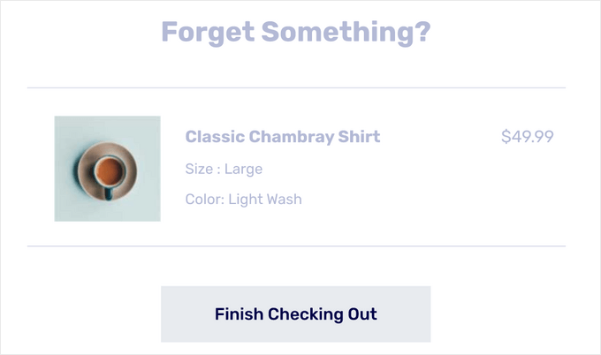Click the coffee cup product thumbnail

[107, 168]
